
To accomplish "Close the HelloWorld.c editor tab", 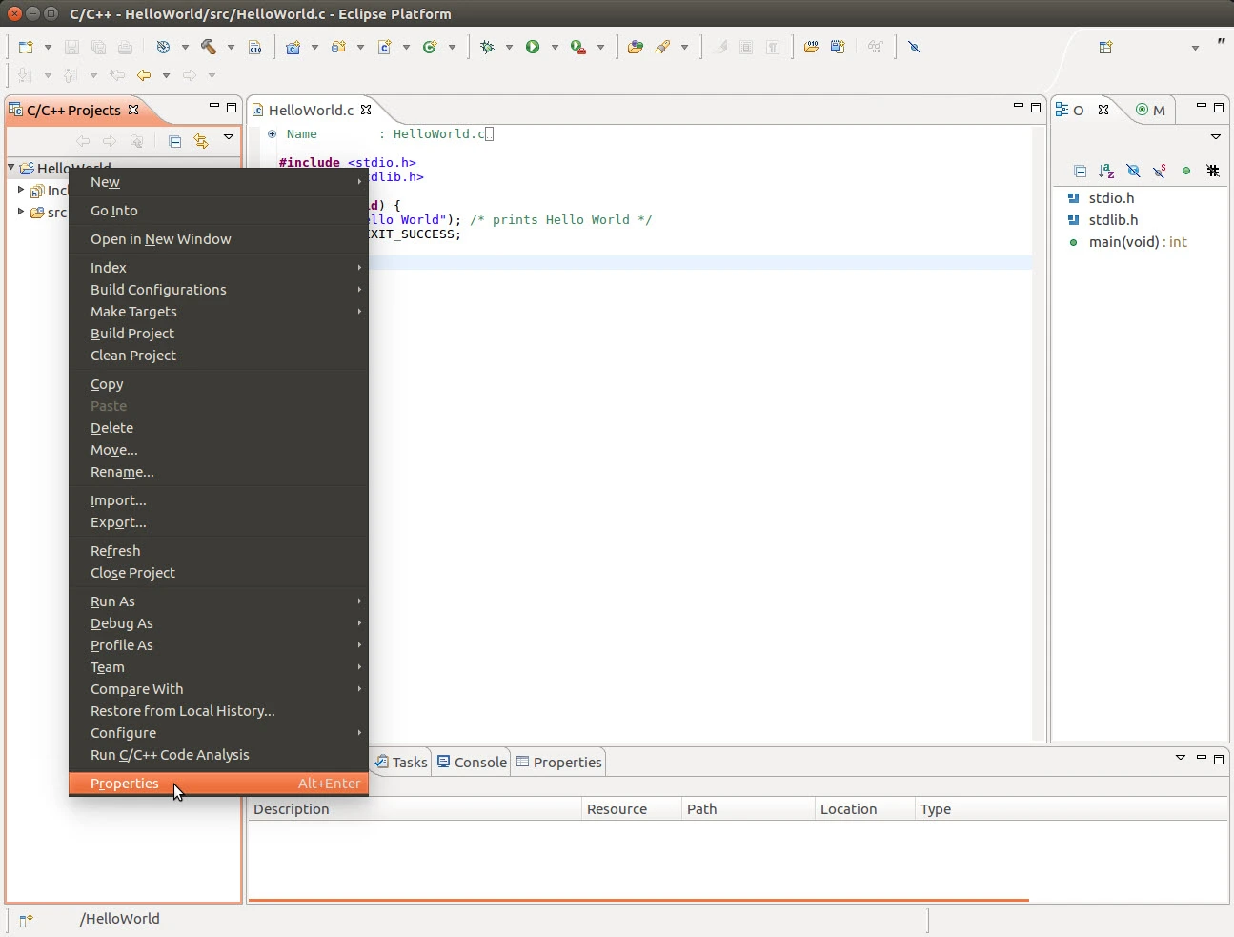I will click(366, 110).
